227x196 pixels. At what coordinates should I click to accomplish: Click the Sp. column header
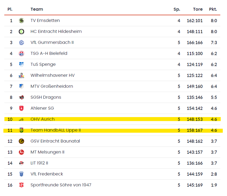click(x=177, y=9)
